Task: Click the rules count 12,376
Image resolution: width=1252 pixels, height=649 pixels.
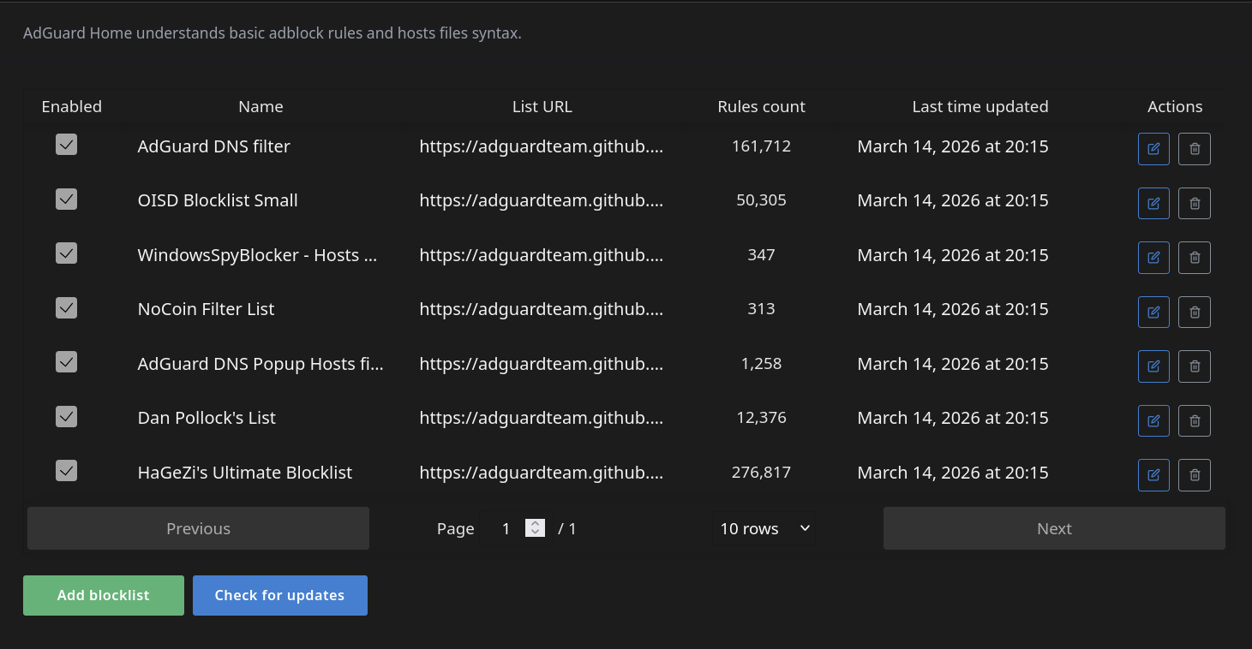Action: [761, 418]
